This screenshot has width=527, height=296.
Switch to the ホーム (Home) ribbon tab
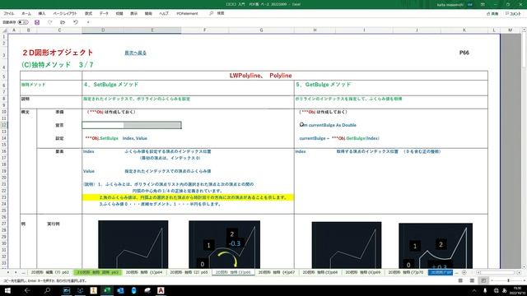26,13
